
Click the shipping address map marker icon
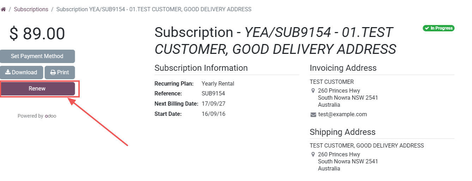[313, 155]
